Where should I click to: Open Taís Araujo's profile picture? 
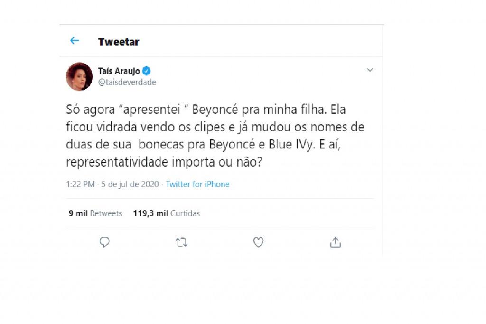[x=79, y=76]
